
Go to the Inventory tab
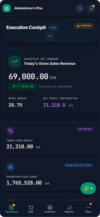pos(50,209)
